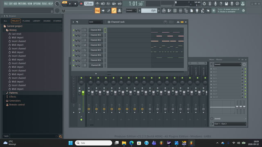The image size is (262, 147).
Task: Click the 128.000 tempo field
Action: pos(89,4)
